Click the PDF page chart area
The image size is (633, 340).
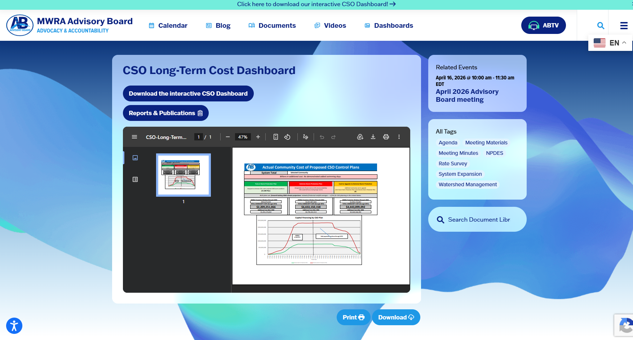click(309, 240)
